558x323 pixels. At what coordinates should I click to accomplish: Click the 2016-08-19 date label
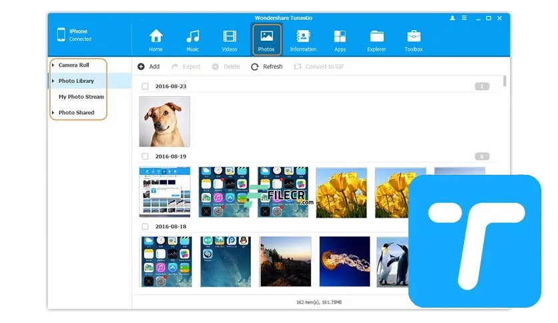(170, 156)
